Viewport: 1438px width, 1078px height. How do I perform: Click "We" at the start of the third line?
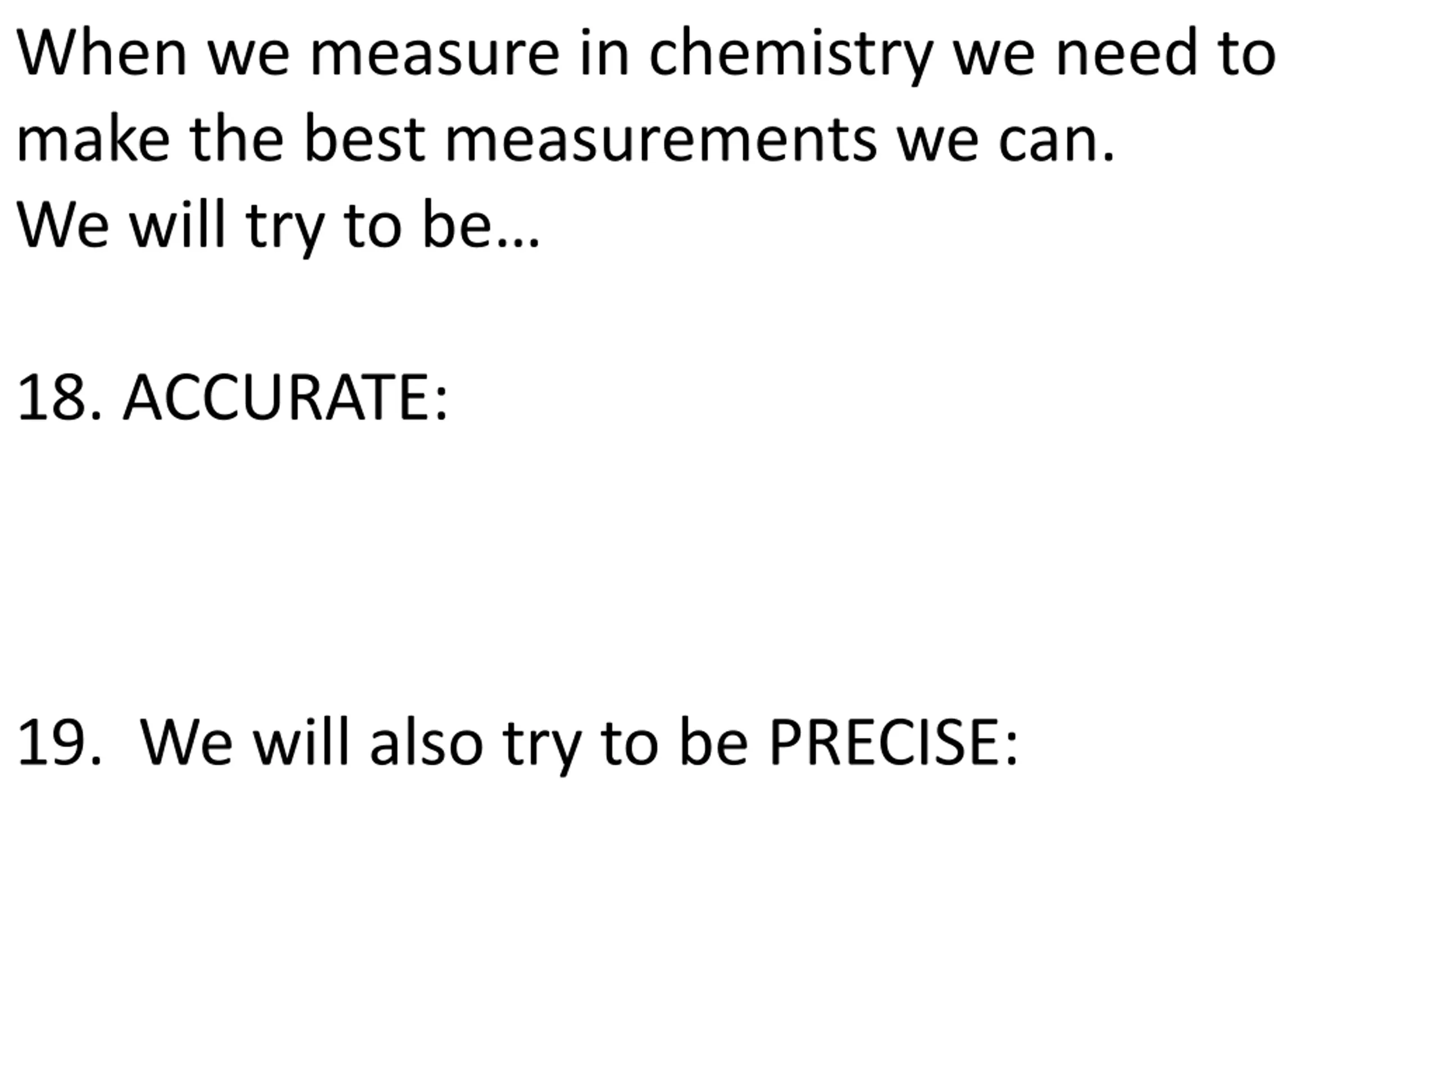pos(62,226)
